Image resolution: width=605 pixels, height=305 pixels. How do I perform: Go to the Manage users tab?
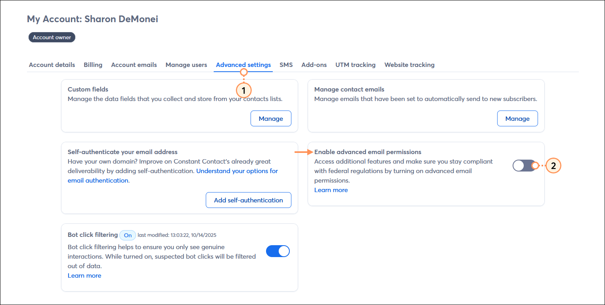click(x=186, y=65)
